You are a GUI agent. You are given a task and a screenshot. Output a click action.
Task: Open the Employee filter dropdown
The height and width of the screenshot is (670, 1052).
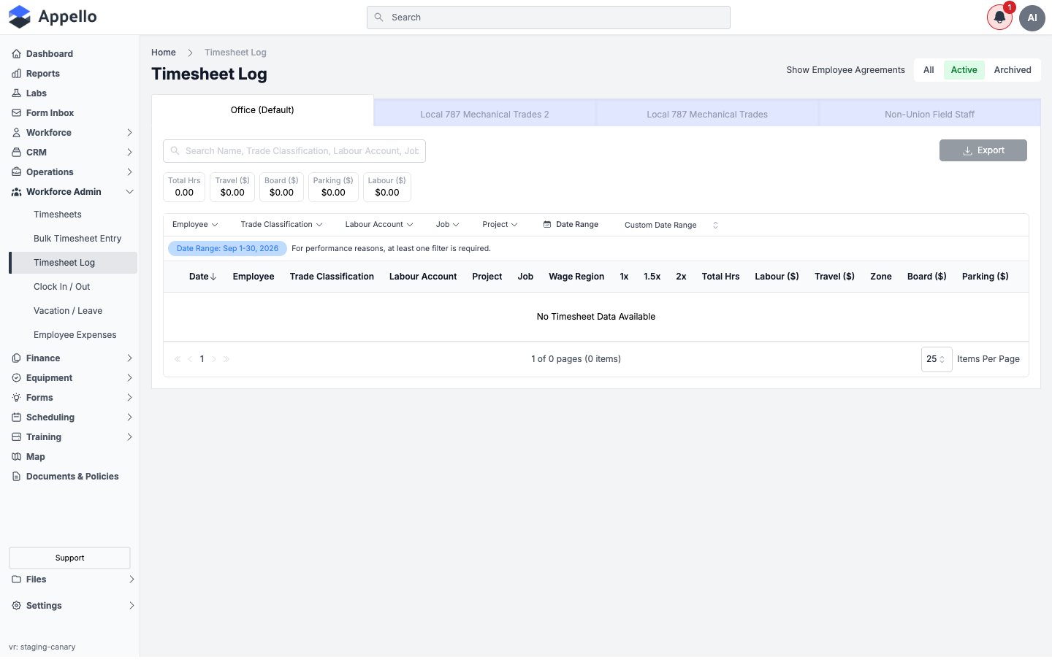tap(195, 225)
